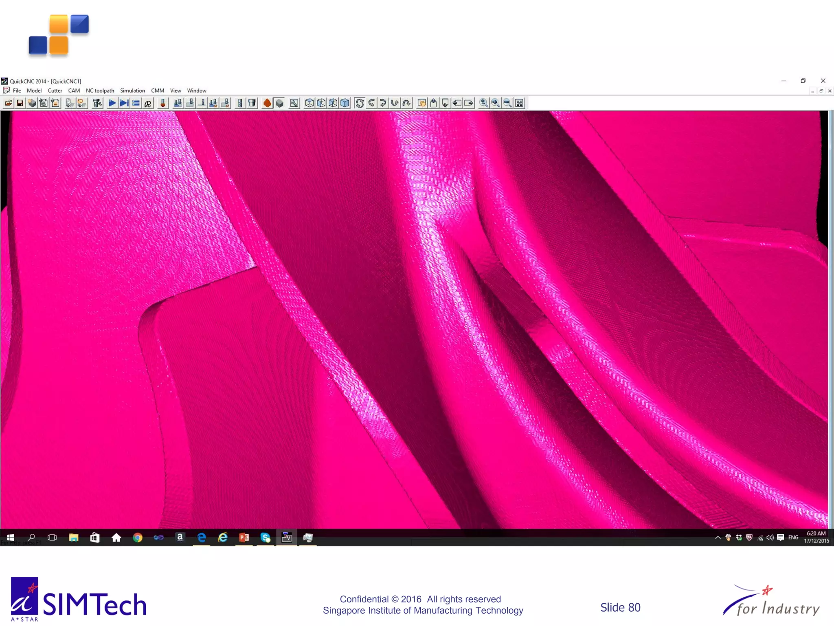This screenshot has height=626, width=834.
Task: Click the zoom out magnifier icon
Action: pos(507,103)
